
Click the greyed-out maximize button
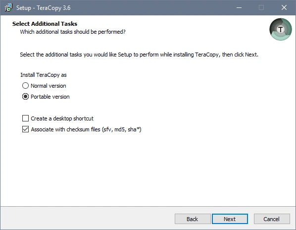pyautogui.click(x=261, y=8)
